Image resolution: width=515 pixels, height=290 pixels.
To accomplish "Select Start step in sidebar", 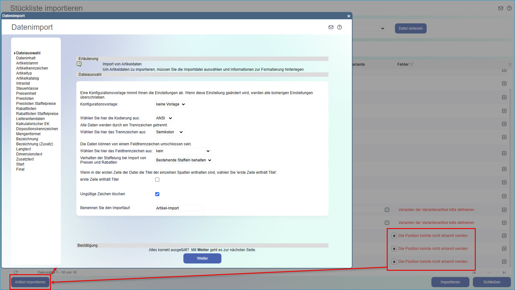I will click(20, 164).
